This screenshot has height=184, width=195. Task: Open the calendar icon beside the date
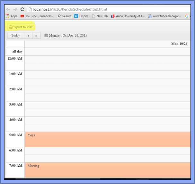pyautogui.click(x=46, y=35)
